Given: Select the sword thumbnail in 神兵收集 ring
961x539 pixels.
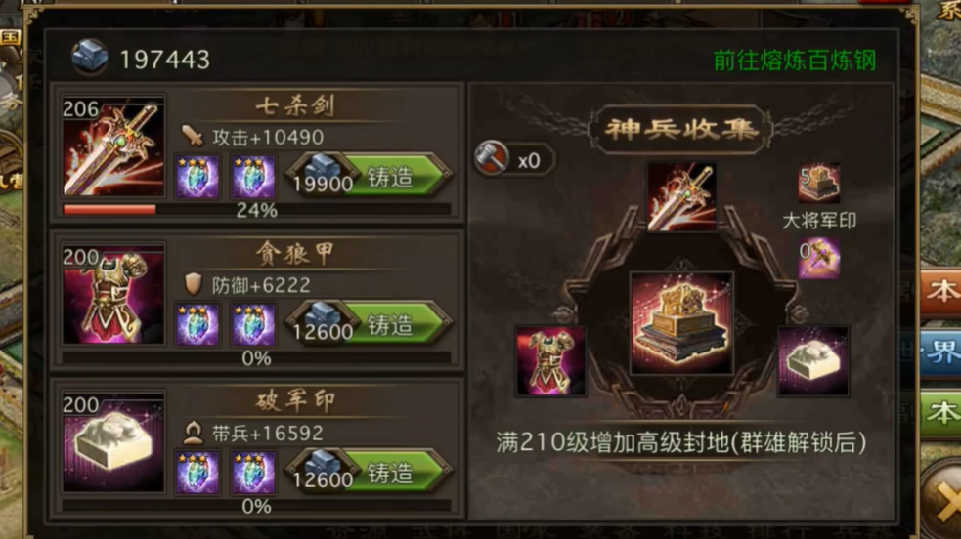Looking at the screenshot, I should [681, 197].
